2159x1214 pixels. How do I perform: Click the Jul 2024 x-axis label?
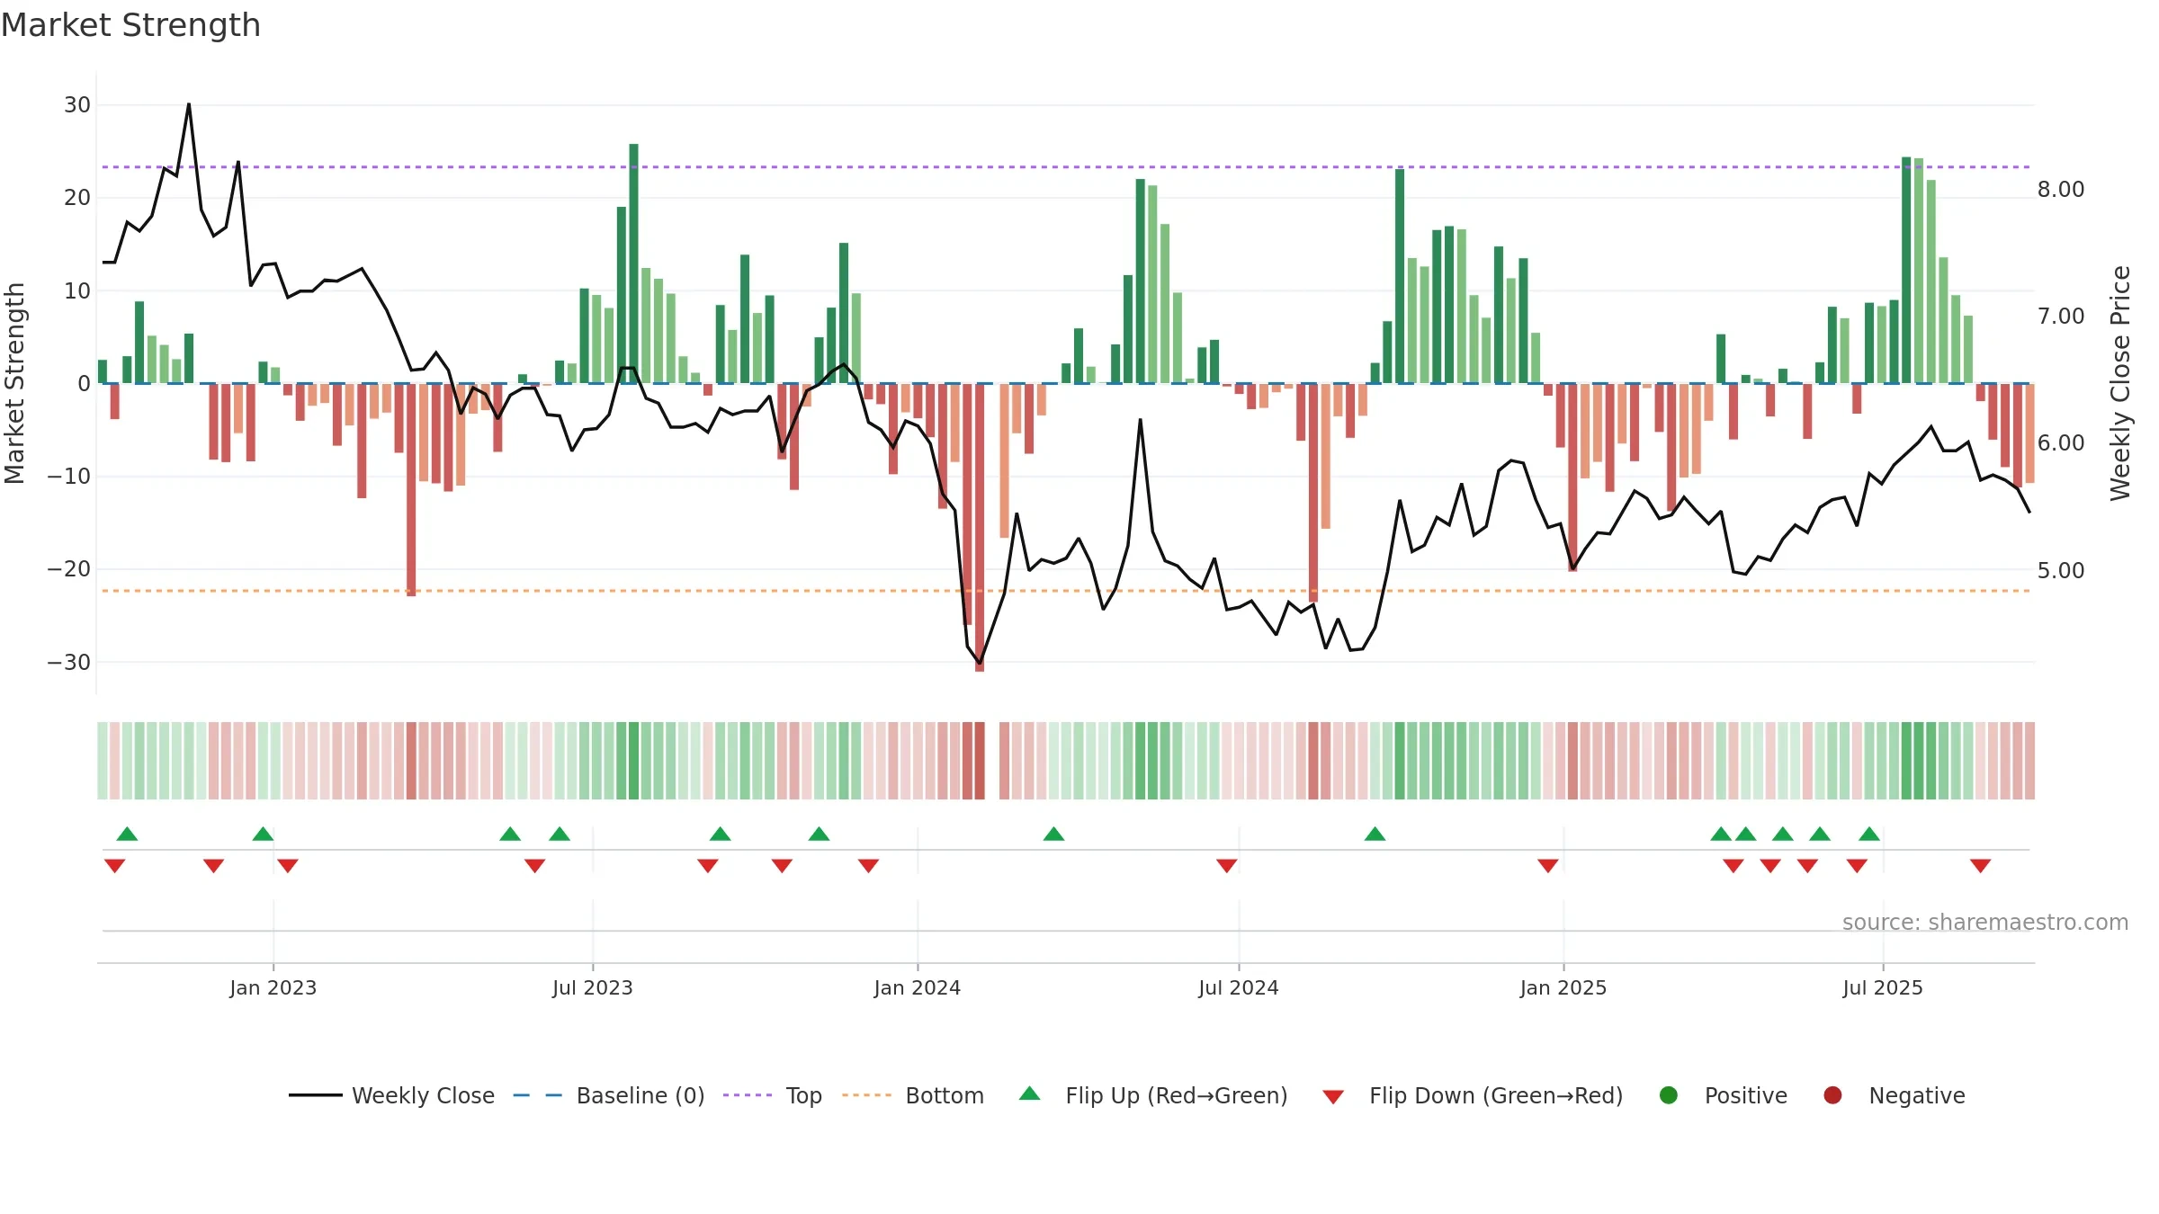pos(1238,987)
